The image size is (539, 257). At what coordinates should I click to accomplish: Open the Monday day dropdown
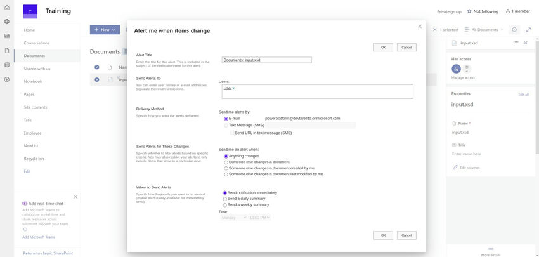pos(233,218)
